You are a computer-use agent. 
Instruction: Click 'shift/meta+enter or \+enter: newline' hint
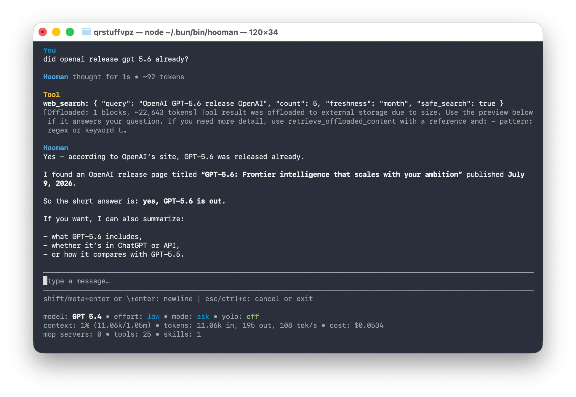click(x=118, y=299)
